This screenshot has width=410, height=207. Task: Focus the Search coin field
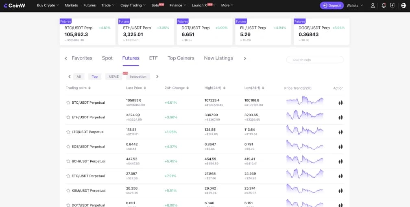click(x=315, y=60)
